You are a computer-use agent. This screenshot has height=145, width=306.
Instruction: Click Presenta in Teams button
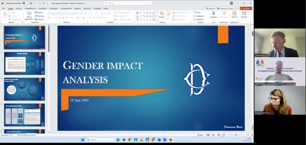point(226,9)
